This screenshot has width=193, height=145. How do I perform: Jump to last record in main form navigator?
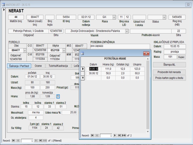click(40, 141)
